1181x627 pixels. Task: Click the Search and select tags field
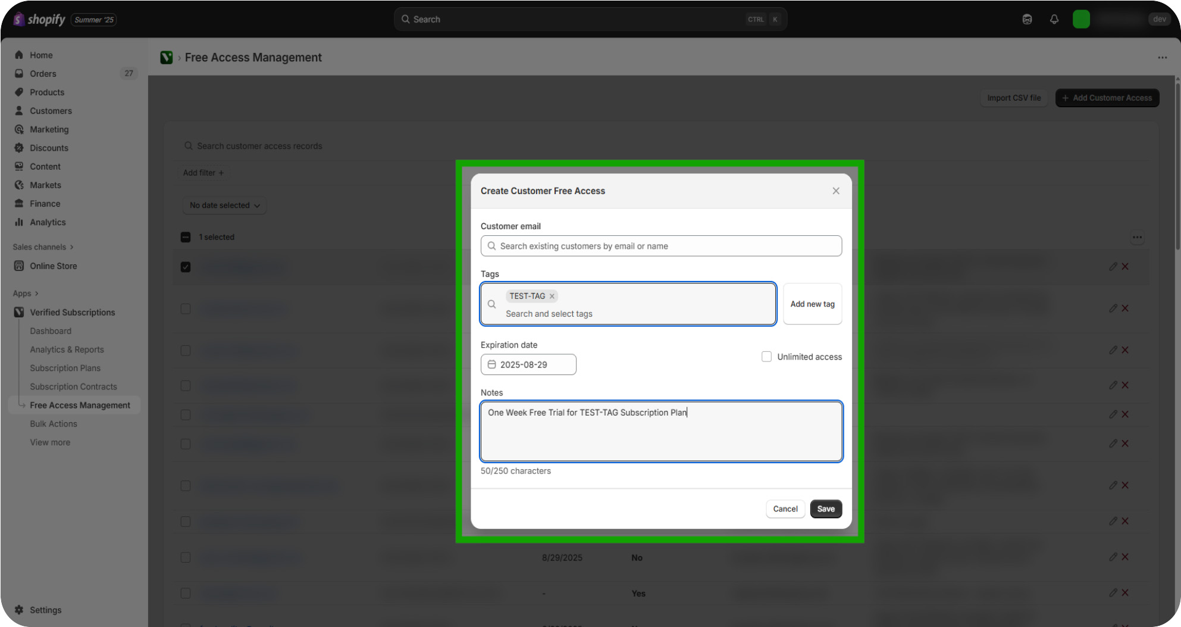[628, 304]
